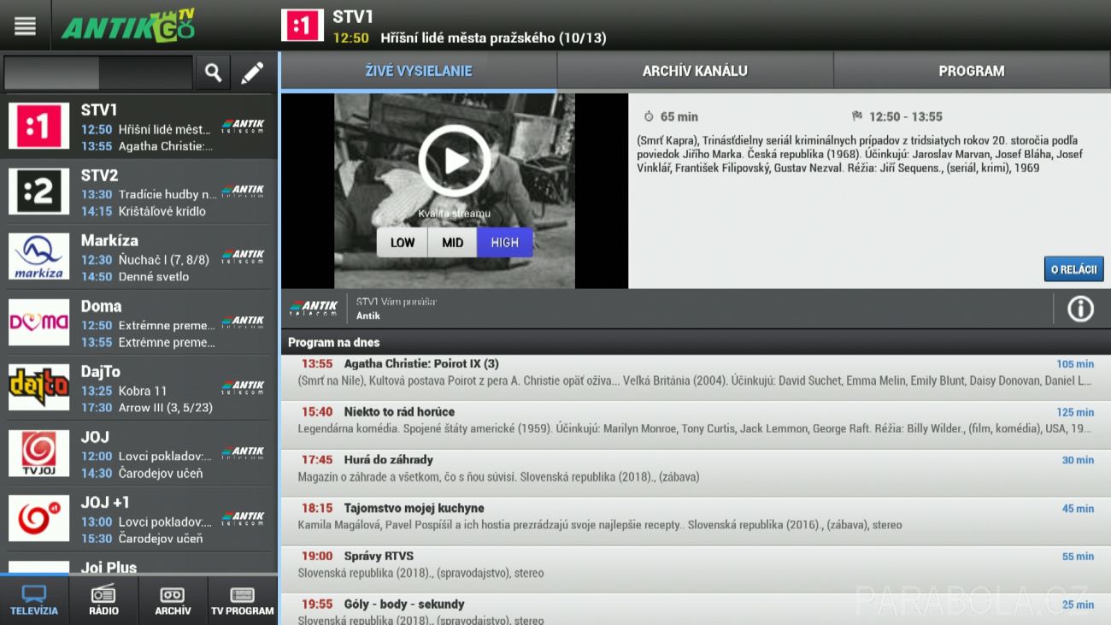The height and width of the screenshot is (625, 1111).
Task: Click the '65 min' duration label
Action: pos(679,117)
